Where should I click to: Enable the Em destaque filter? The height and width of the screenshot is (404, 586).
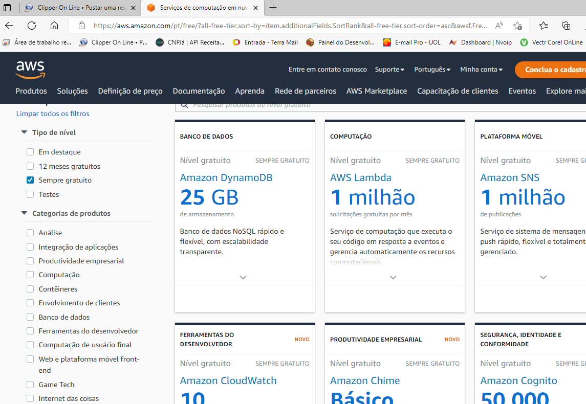point(30,152)
